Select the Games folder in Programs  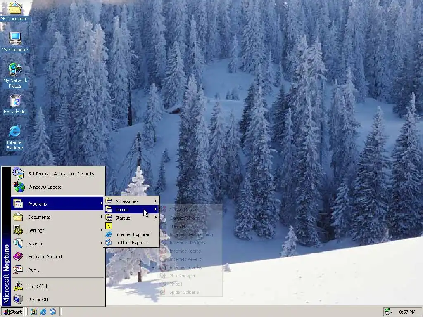click(132, 210)
